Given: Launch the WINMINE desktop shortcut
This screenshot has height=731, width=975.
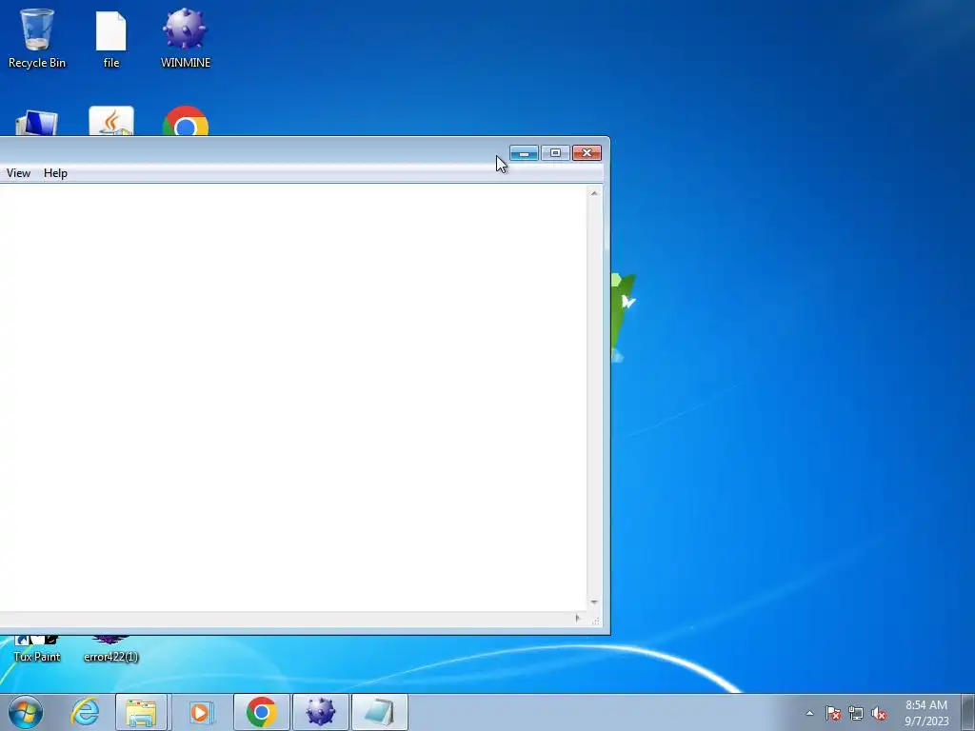Looking at the screenshot, I should [x=186, y=37].
